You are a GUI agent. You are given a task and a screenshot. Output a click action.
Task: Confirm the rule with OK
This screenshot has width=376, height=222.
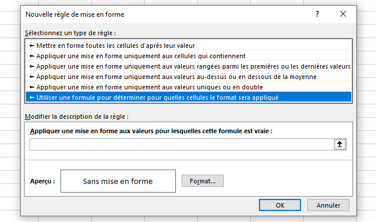(x=280, y=205)
